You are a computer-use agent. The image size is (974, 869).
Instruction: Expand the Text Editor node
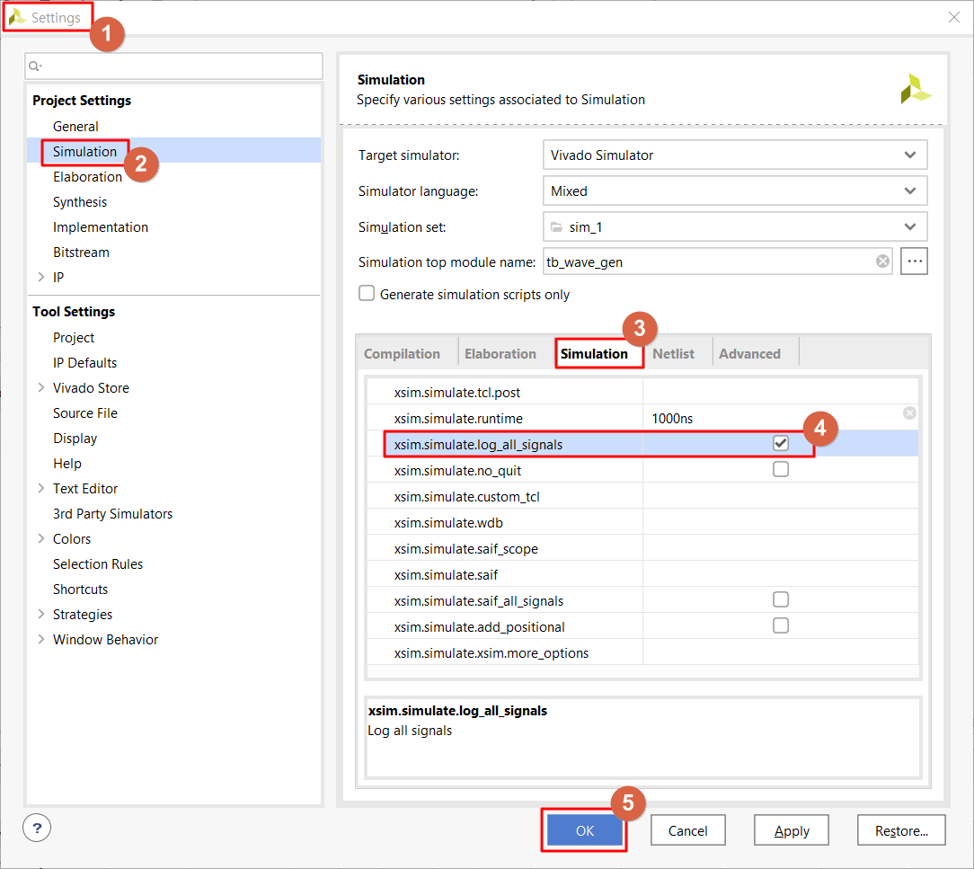point(41,488)
